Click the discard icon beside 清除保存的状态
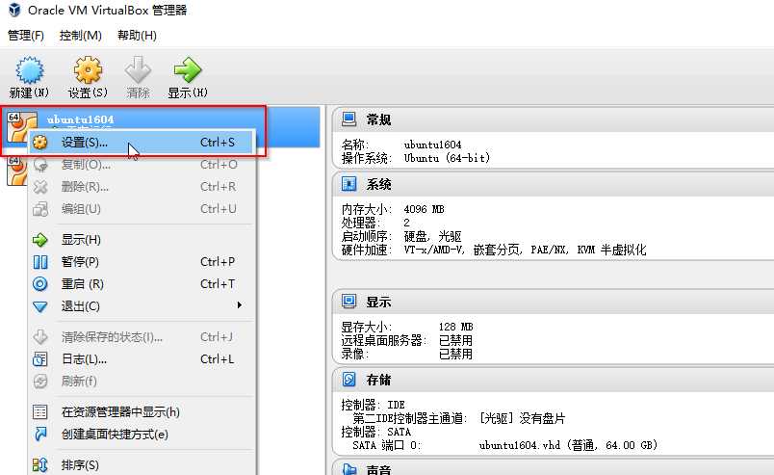Image resolution: width=774 pixels, height=475 pixels. 40,337
